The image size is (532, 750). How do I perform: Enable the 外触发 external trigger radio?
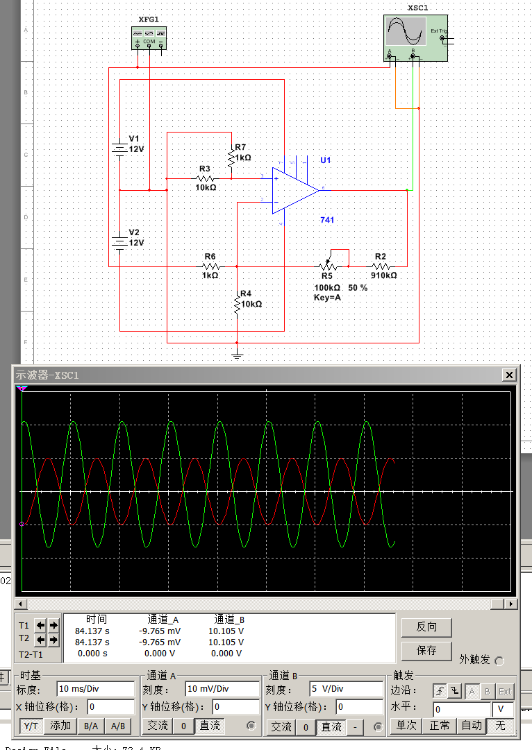point(499,660)
